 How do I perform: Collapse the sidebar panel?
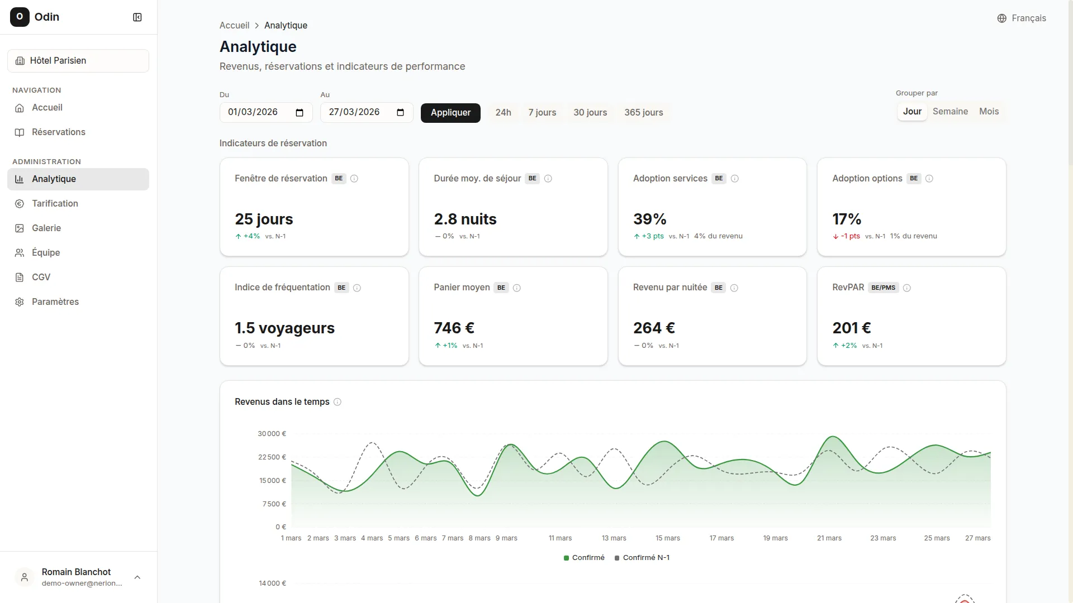point(137,17)
